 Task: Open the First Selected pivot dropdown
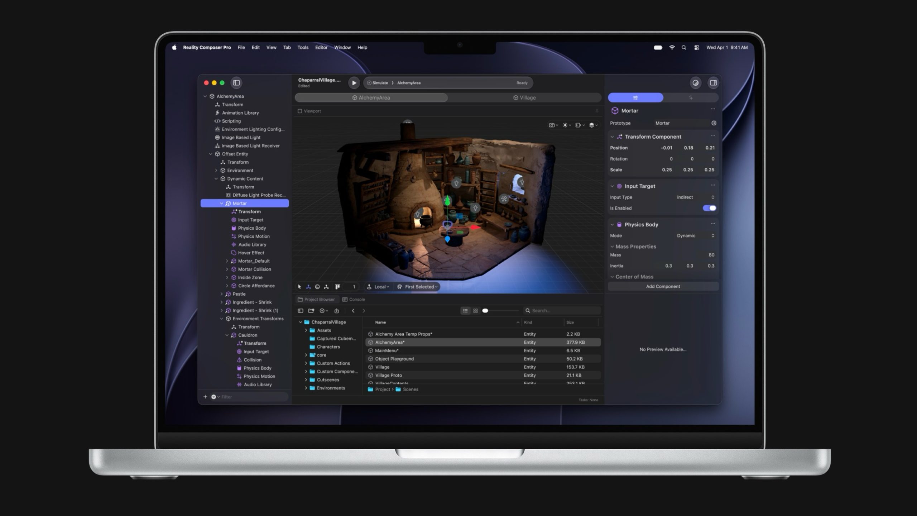tap(418, 287)
